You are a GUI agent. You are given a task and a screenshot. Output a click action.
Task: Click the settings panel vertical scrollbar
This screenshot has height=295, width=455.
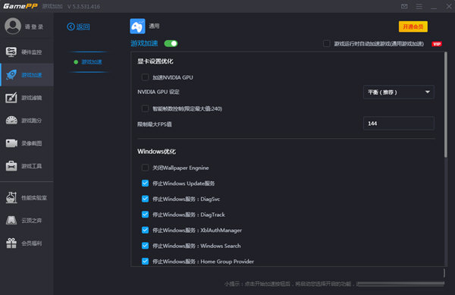coord(445,105)
